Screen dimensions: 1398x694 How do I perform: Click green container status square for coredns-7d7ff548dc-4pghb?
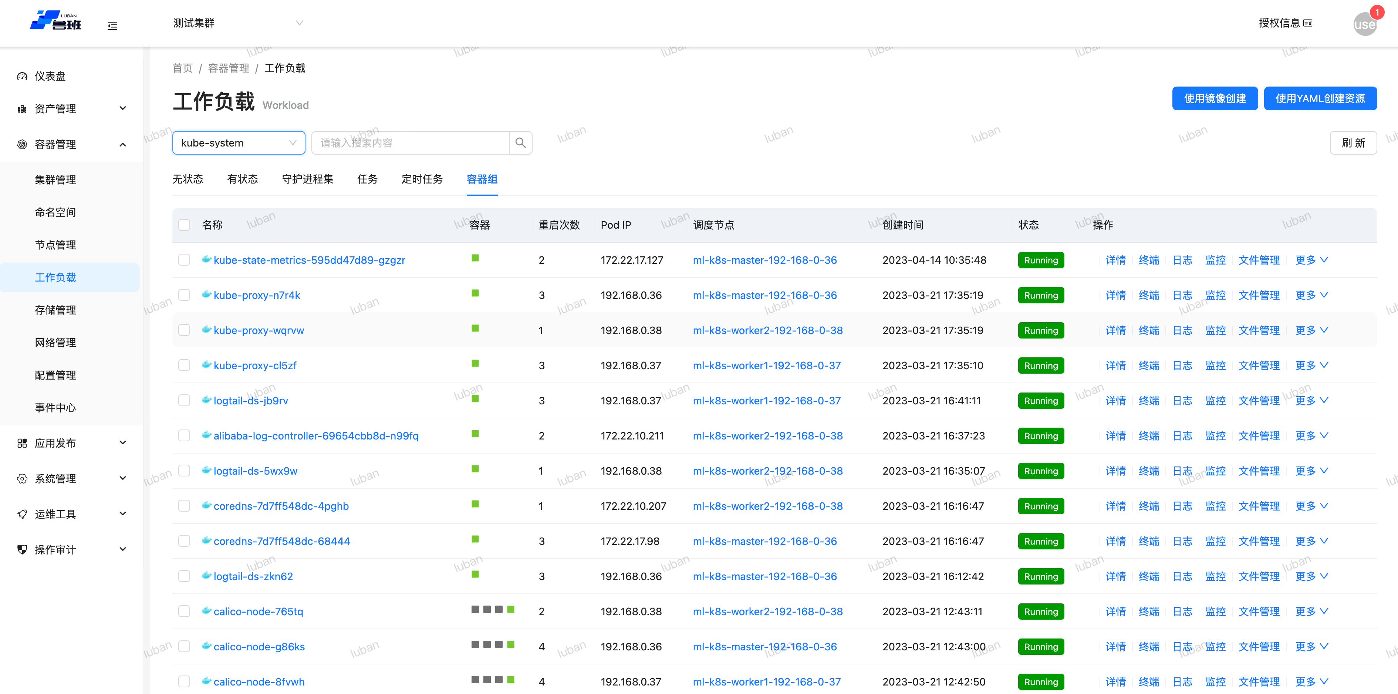coord(475,504)
